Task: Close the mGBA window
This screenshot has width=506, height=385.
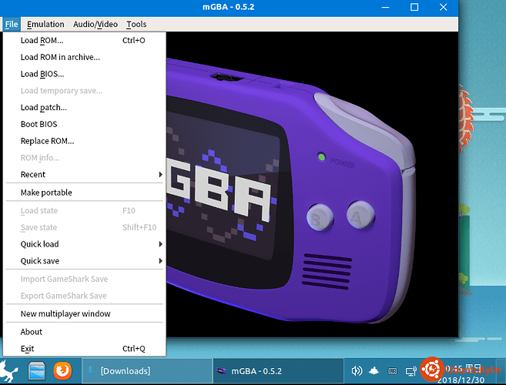Action: pyautogui.click(x=444, y=7)
